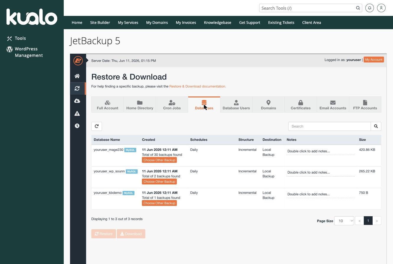Click MySQL badge next to youruser_kbdemo
The image size is (393, 264).
(128, 193)
